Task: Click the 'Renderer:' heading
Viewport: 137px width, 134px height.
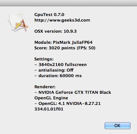Action: pyautogui.click(x=45, y=87)
